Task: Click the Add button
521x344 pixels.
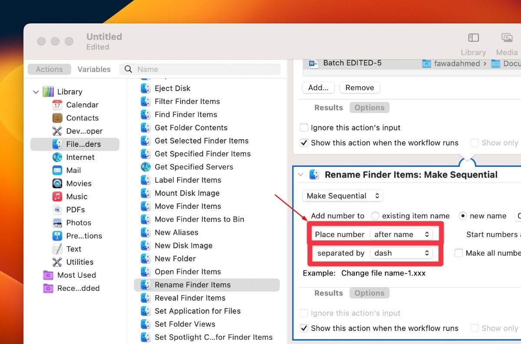Action: pyautogui.click(x=318, y=87)
